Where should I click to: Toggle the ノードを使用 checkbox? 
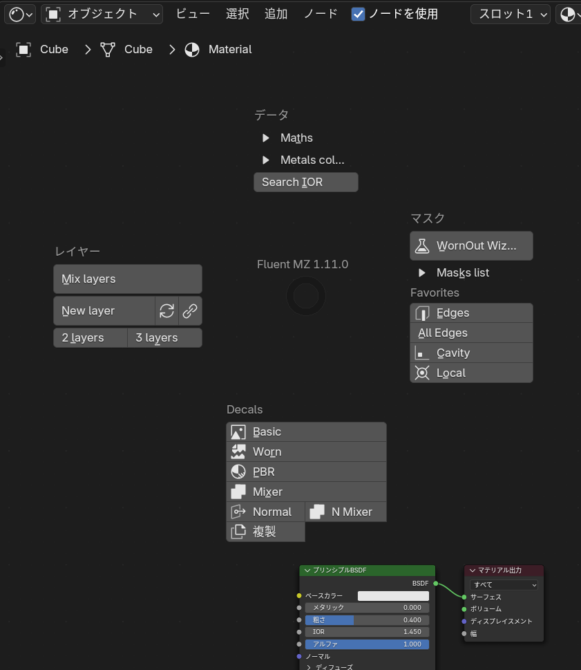point(358,14)
